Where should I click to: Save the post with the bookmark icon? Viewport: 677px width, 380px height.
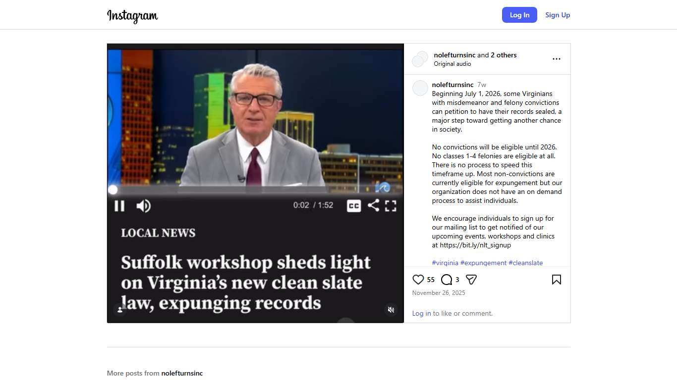[x=557, y=280]
